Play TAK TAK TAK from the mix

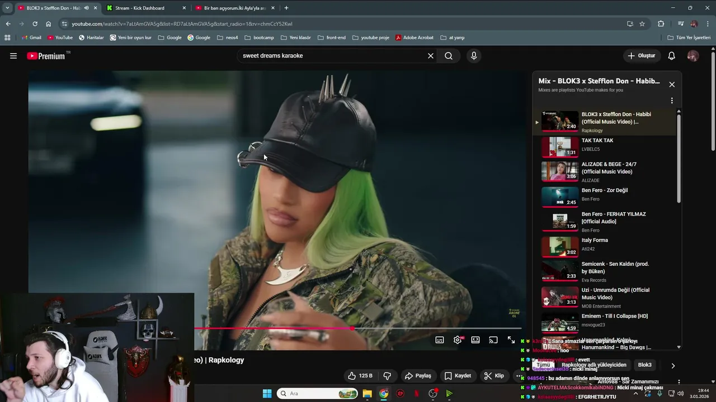[x=607, y=147]
